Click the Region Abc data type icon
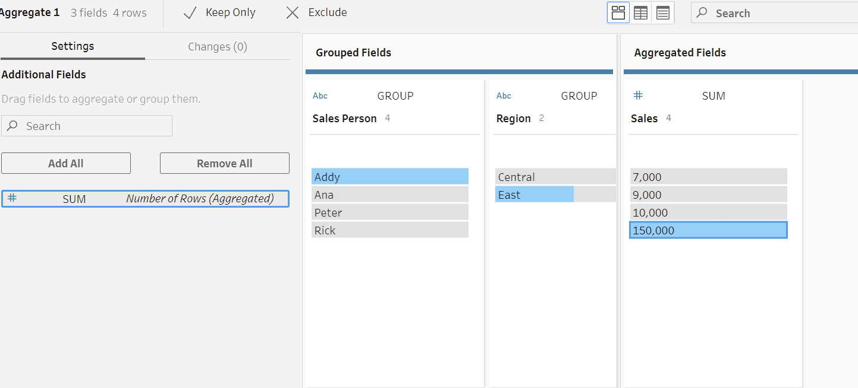 coord(504,96)
